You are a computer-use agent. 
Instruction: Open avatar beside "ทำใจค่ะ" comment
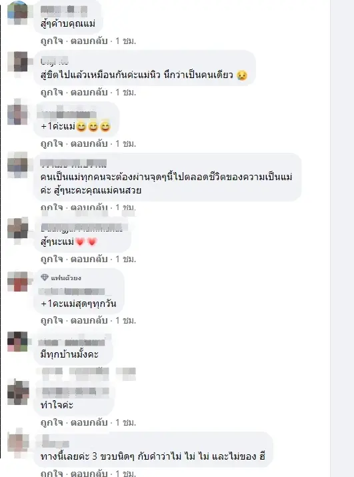click(17, 392)
